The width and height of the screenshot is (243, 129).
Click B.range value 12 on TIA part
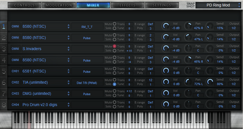(x=150, y=80)
